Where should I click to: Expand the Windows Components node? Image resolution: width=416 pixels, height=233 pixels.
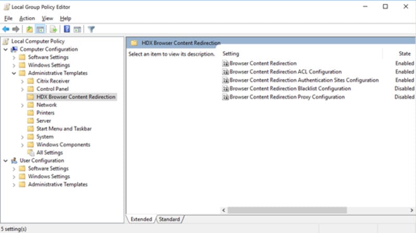[22, 145]
